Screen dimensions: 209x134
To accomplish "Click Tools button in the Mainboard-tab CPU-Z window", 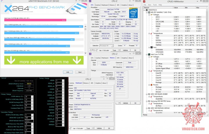I will point(88,128).
